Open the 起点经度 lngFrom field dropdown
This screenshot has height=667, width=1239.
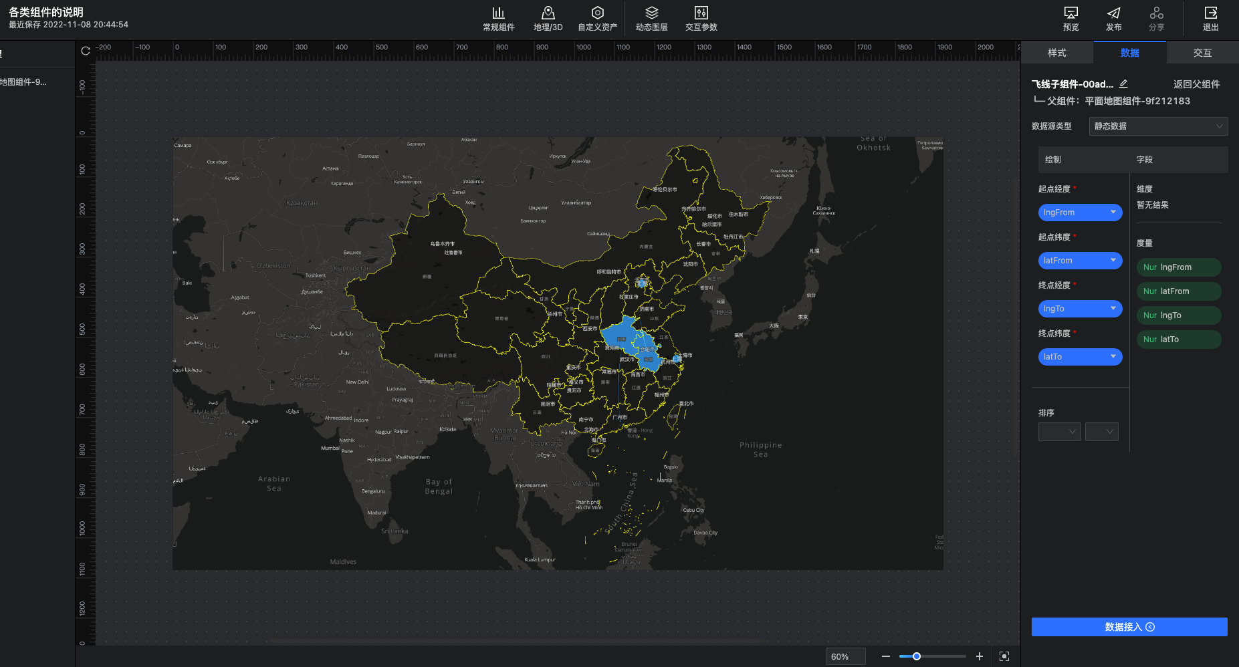[1080, 213]
